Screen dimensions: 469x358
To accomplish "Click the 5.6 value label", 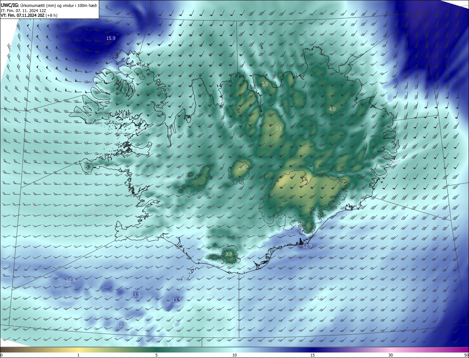I will pos(165,91).
